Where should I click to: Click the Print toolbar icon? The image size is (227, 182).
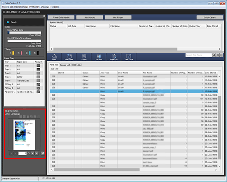(54, 57)
